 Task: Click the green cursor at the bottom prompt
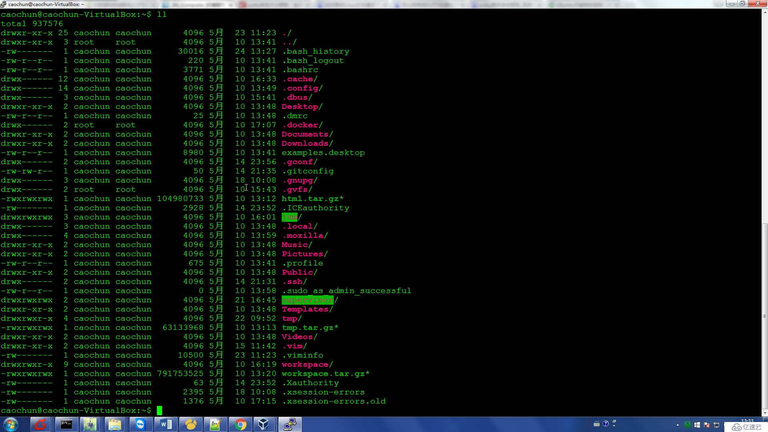(159, 410)
